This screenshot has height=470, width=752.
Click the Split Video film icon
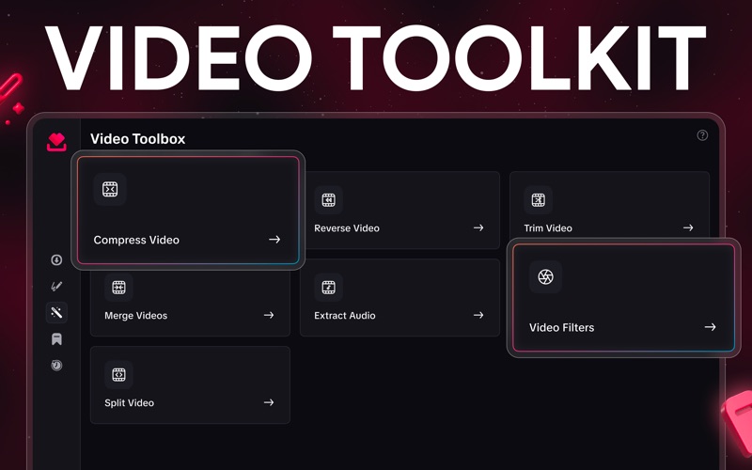tap(119, 374)
